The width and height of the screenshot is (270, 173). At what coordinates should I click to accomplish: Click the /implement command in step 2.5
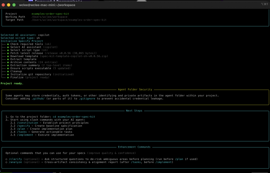pyautogui.click(x=25, y=135)
